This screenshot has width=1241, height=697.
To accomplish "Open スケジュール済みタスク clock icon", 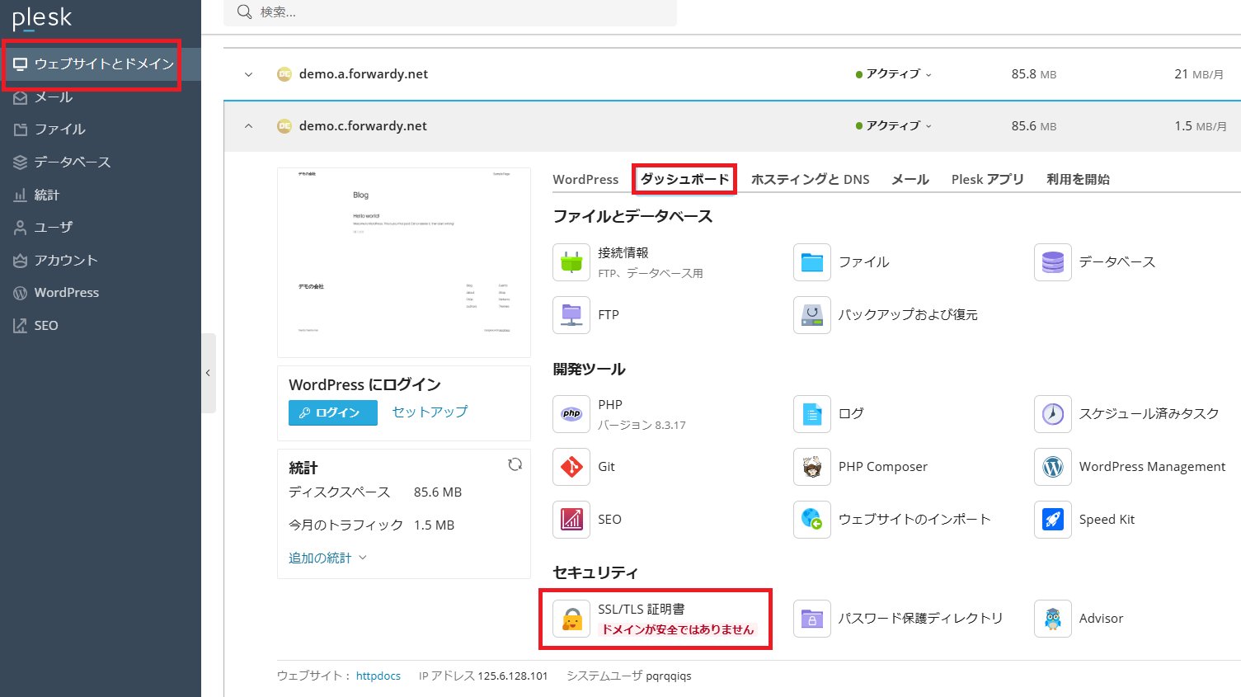I will pos(1053,414).
